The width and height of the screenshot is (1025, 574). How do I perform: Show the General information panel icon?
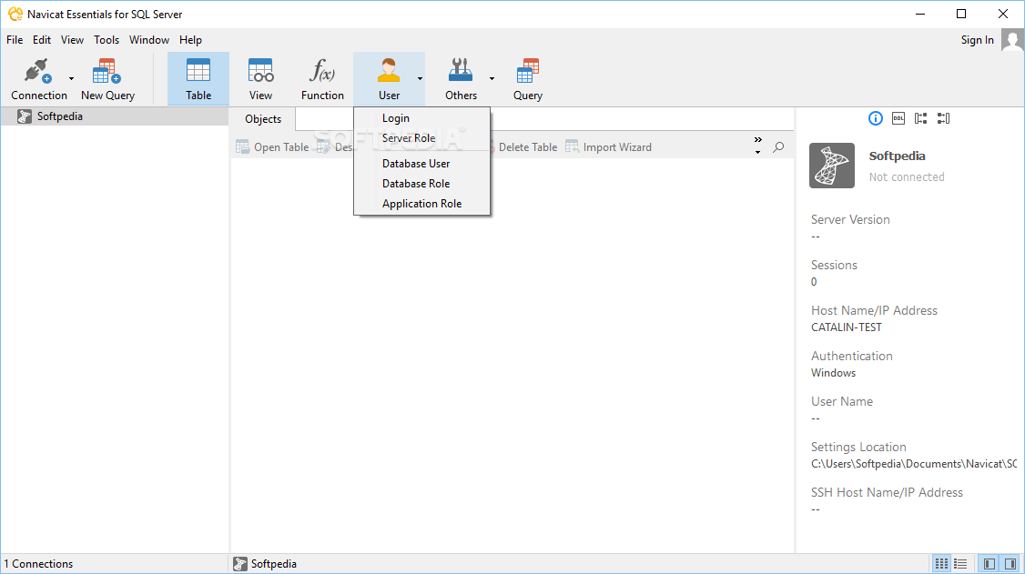coord(876,118)
